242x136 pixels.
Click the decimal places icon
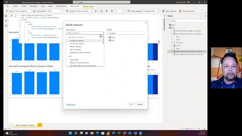[112, 11]
